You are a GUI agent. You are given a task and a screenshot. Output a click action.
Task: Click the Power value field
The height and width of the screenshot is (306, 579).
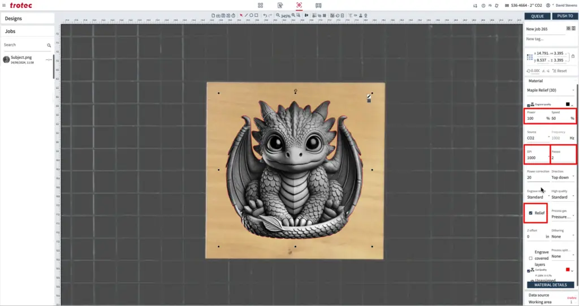[537, 118]
